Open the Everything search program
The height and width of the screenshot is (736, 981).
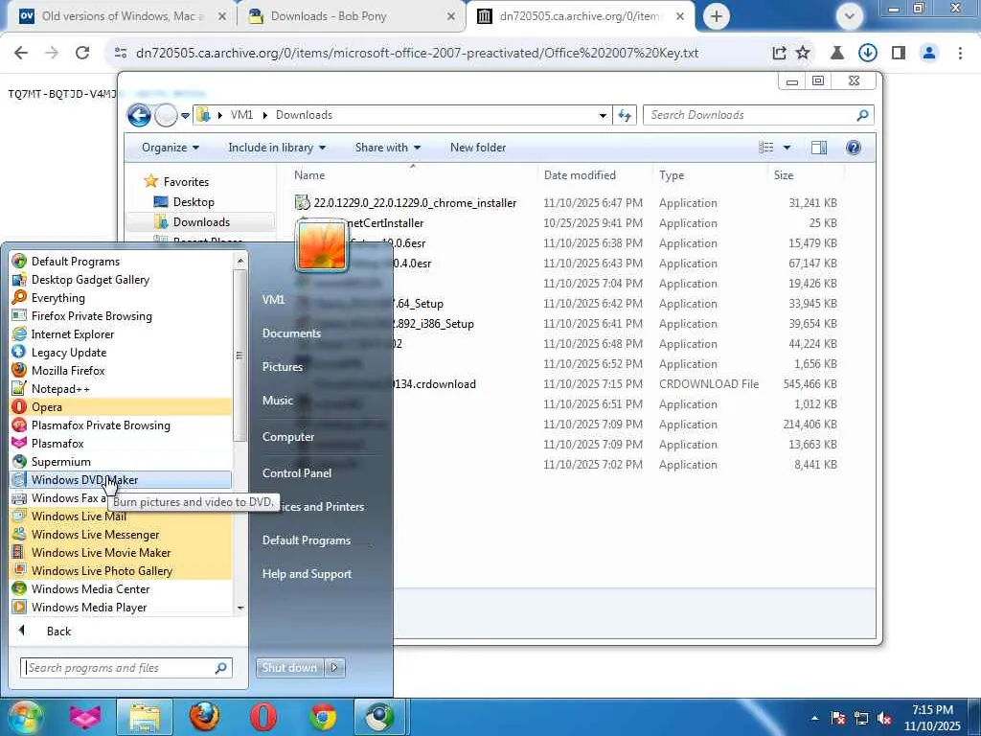(57, 297)
